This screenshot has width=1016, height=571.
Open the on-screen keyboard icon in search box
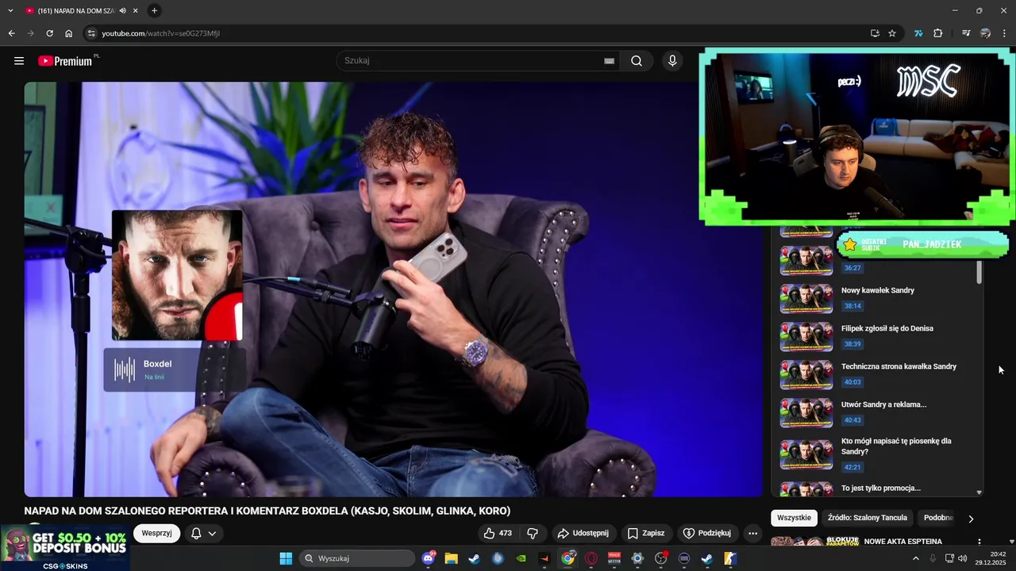[x=609, y=61]
